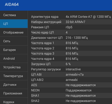The height and width of the screenshot is (104, 112).
Task: Select the Архитектура ядра label
Action: click(x=45, y=17)
